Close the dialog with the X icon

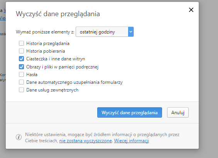tap(191, 10)
